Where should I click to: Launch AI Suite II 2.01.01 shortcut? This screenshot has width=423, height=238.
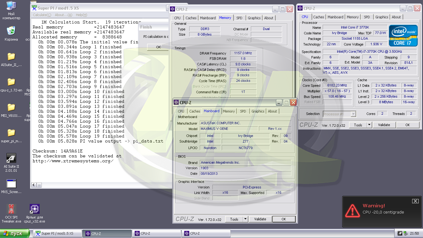[x=11, y=163]
